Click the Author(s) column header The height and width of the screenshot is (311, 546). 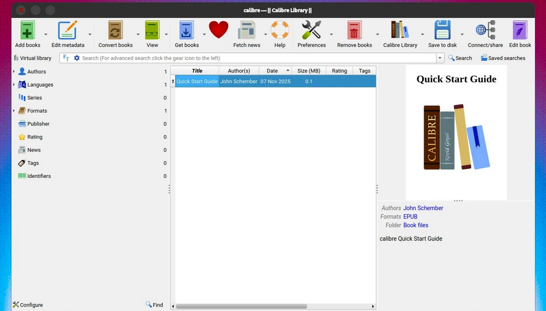[239, 71]
